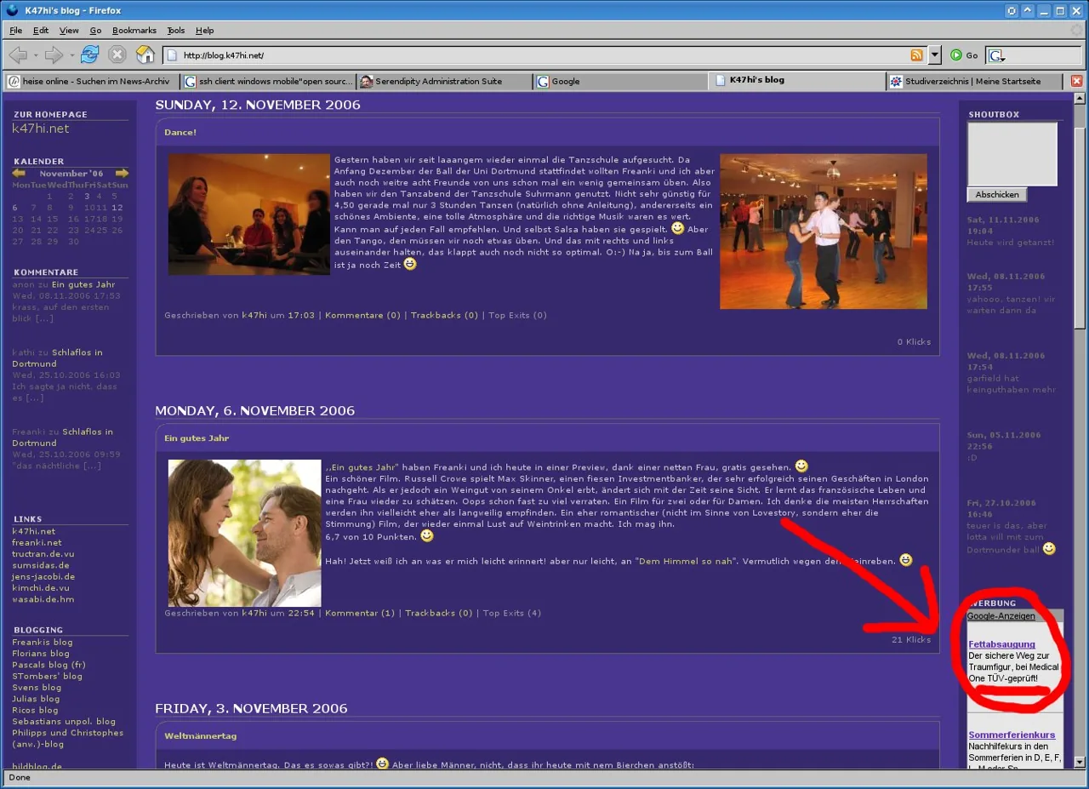Open Trackbacks (0) of the Dance! post

click(445, 316)
